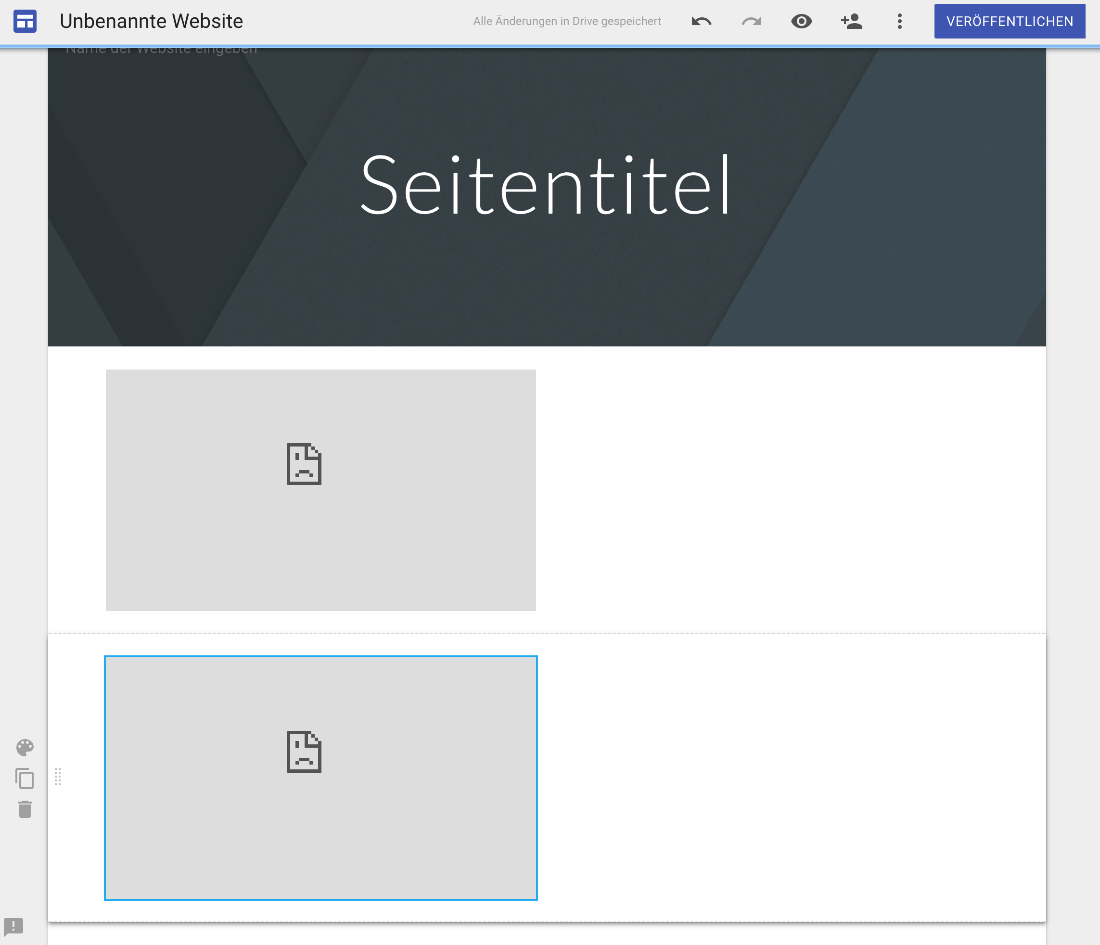Open the site preview via eye icon

801,21
